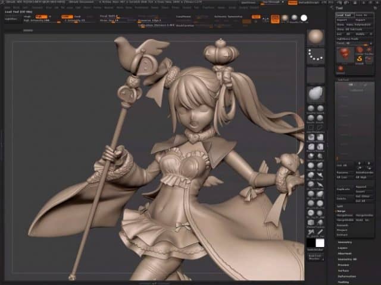381x285 pixels.
Task: Expand the FiberMesh sub-palette
Action: (345, 254)
